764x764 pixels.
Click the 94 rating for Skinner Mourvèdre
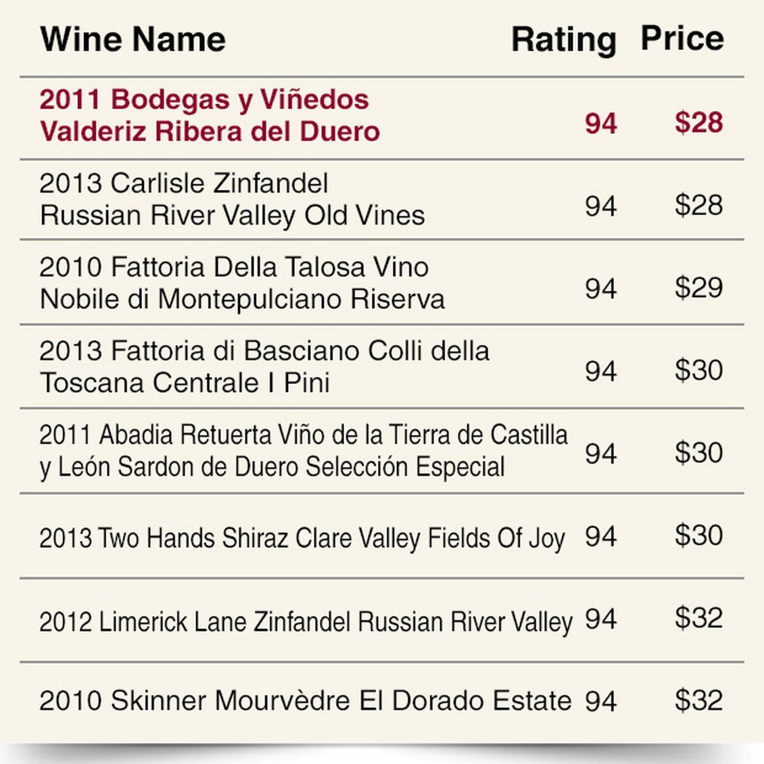[600, 701]
